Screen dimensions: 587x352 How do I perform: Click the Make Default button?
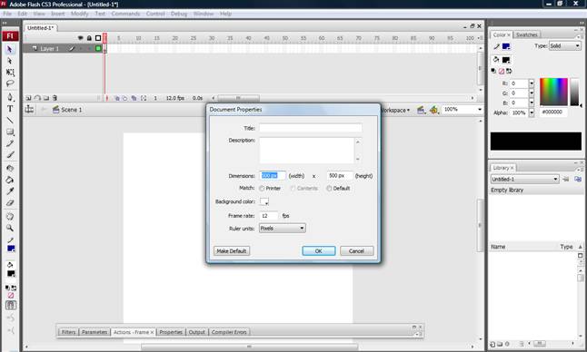click(x=232, y=251)
